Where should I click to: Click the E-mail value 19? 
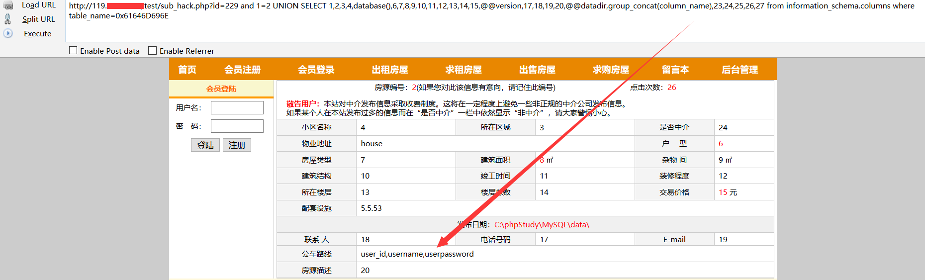pos(723,239)
